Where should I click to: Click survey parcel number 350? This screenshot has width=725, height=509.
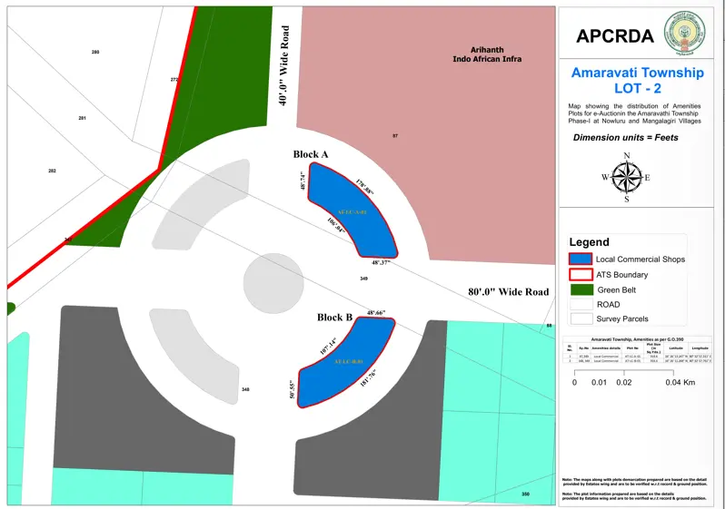coord(525,494)
